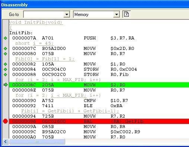Click the green diamond at address 00000088
Viewport: 189px width, 147px height.
click(6, 74)
